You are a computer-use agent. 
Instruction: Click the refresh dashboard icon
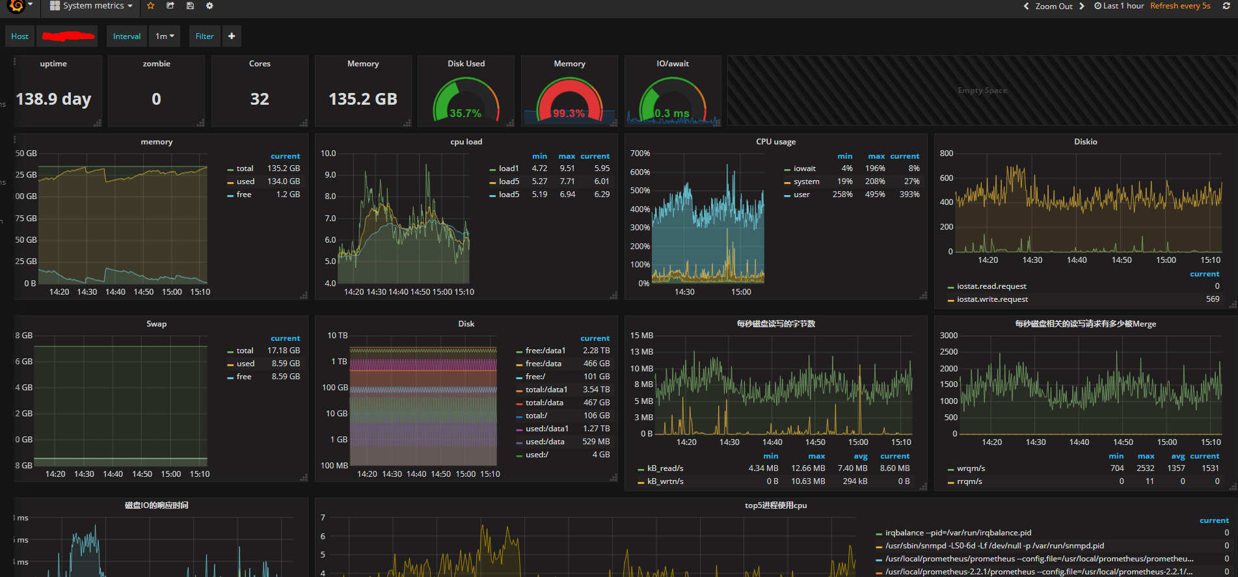(1226, 6)
